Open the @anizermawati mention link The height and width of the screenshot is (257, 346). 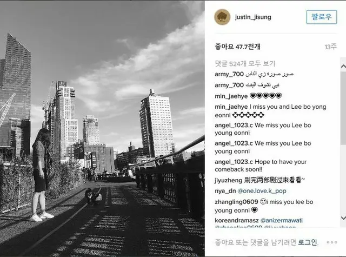coord(282,220)
